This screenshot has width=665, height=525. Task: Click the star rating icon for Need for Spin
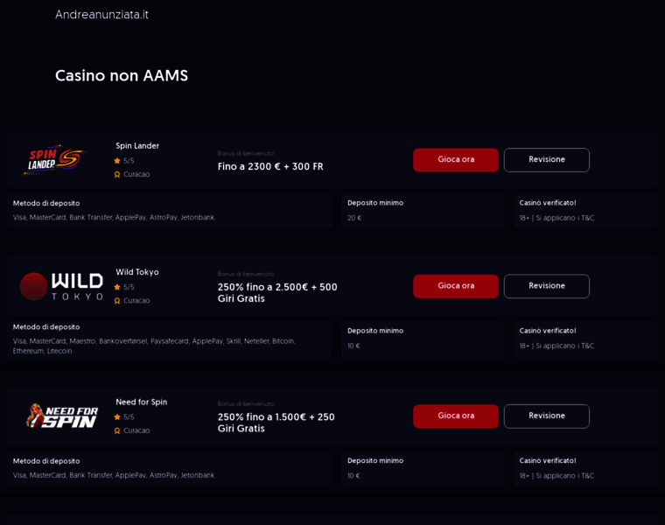pyautogui.click(x=117, y=417)
